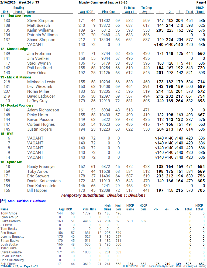Viewport: 207px width, 268px height.
Task: Click substitute name Ryan Araujo
Action: 9,217
